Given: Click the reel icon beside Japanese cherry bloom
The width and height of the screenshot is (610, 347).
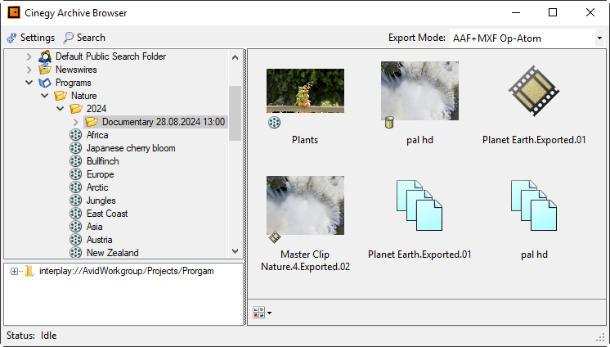Looking at the screenshot, I should coord(75,148).
